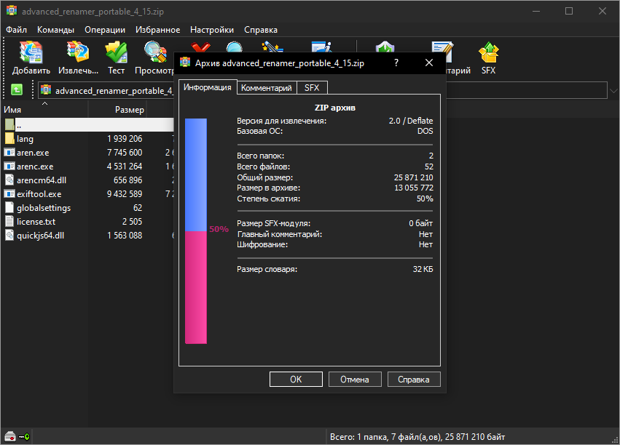Click the Отмена button
The width and height of the screenshot is (620, 445).
point(355,379)
